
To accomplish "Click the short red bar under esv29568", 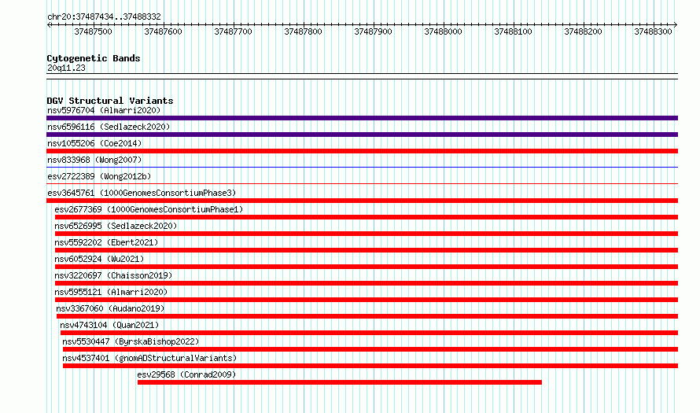I will pos(340,382).
